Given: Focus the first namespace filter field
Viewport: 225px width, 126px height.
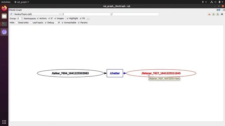Looking at the screenshot, I should (86, 14).
